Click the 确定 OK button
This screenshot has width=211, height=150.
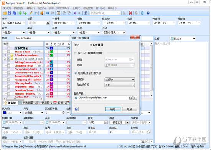(x=113, y=109)
